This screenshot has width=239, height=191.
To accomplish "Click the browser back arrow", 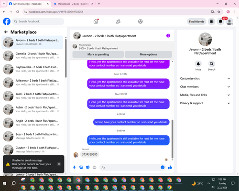I will point(4,11).
